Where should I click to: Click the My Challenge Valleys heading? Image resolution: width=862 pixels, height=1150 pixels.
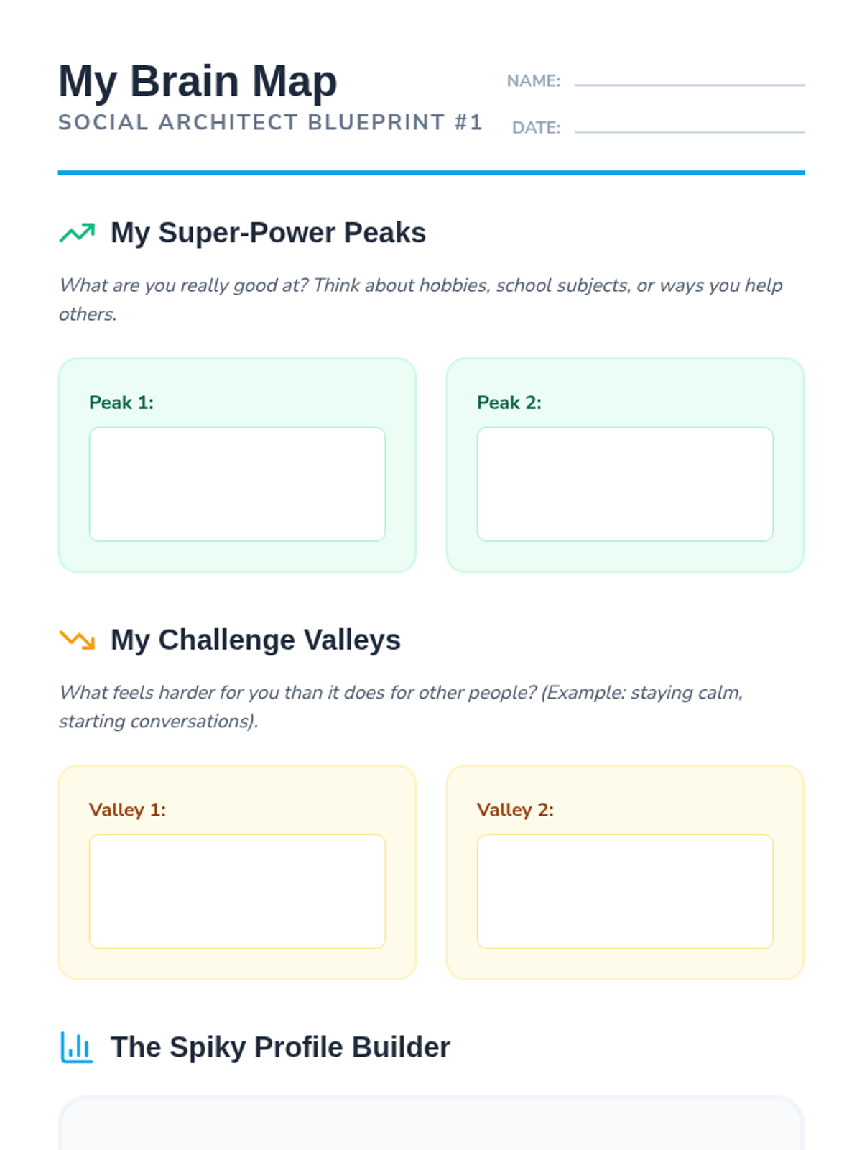pyautogui.click(x=255, y=640)
